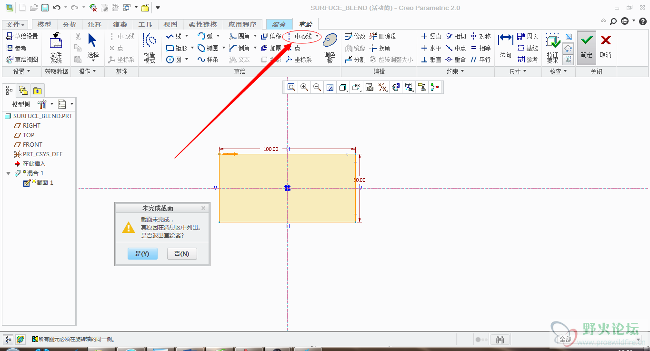Select the Chamfer tool
This screenshot has width=650, height=351.
click(240, 48)
